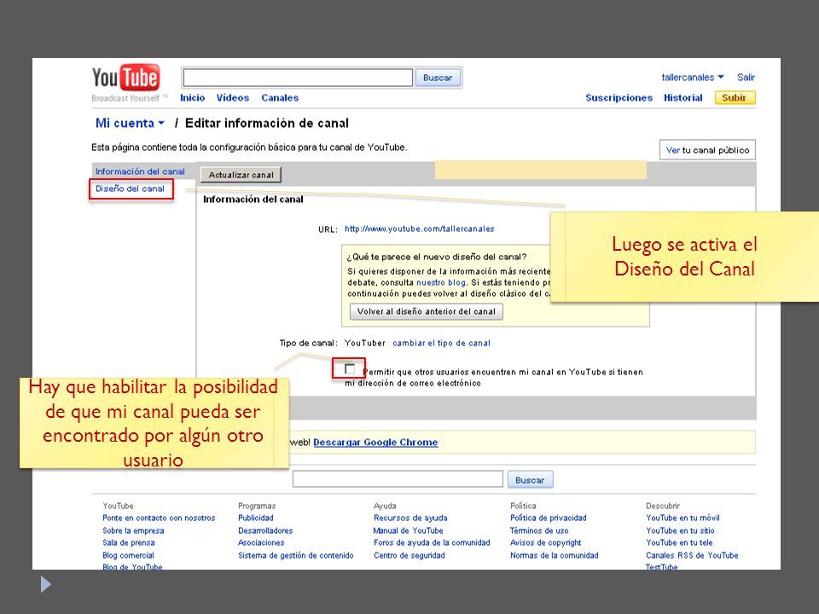Click Volver al diseño anterior del canal
819x614 pixels.
[427, 311]
